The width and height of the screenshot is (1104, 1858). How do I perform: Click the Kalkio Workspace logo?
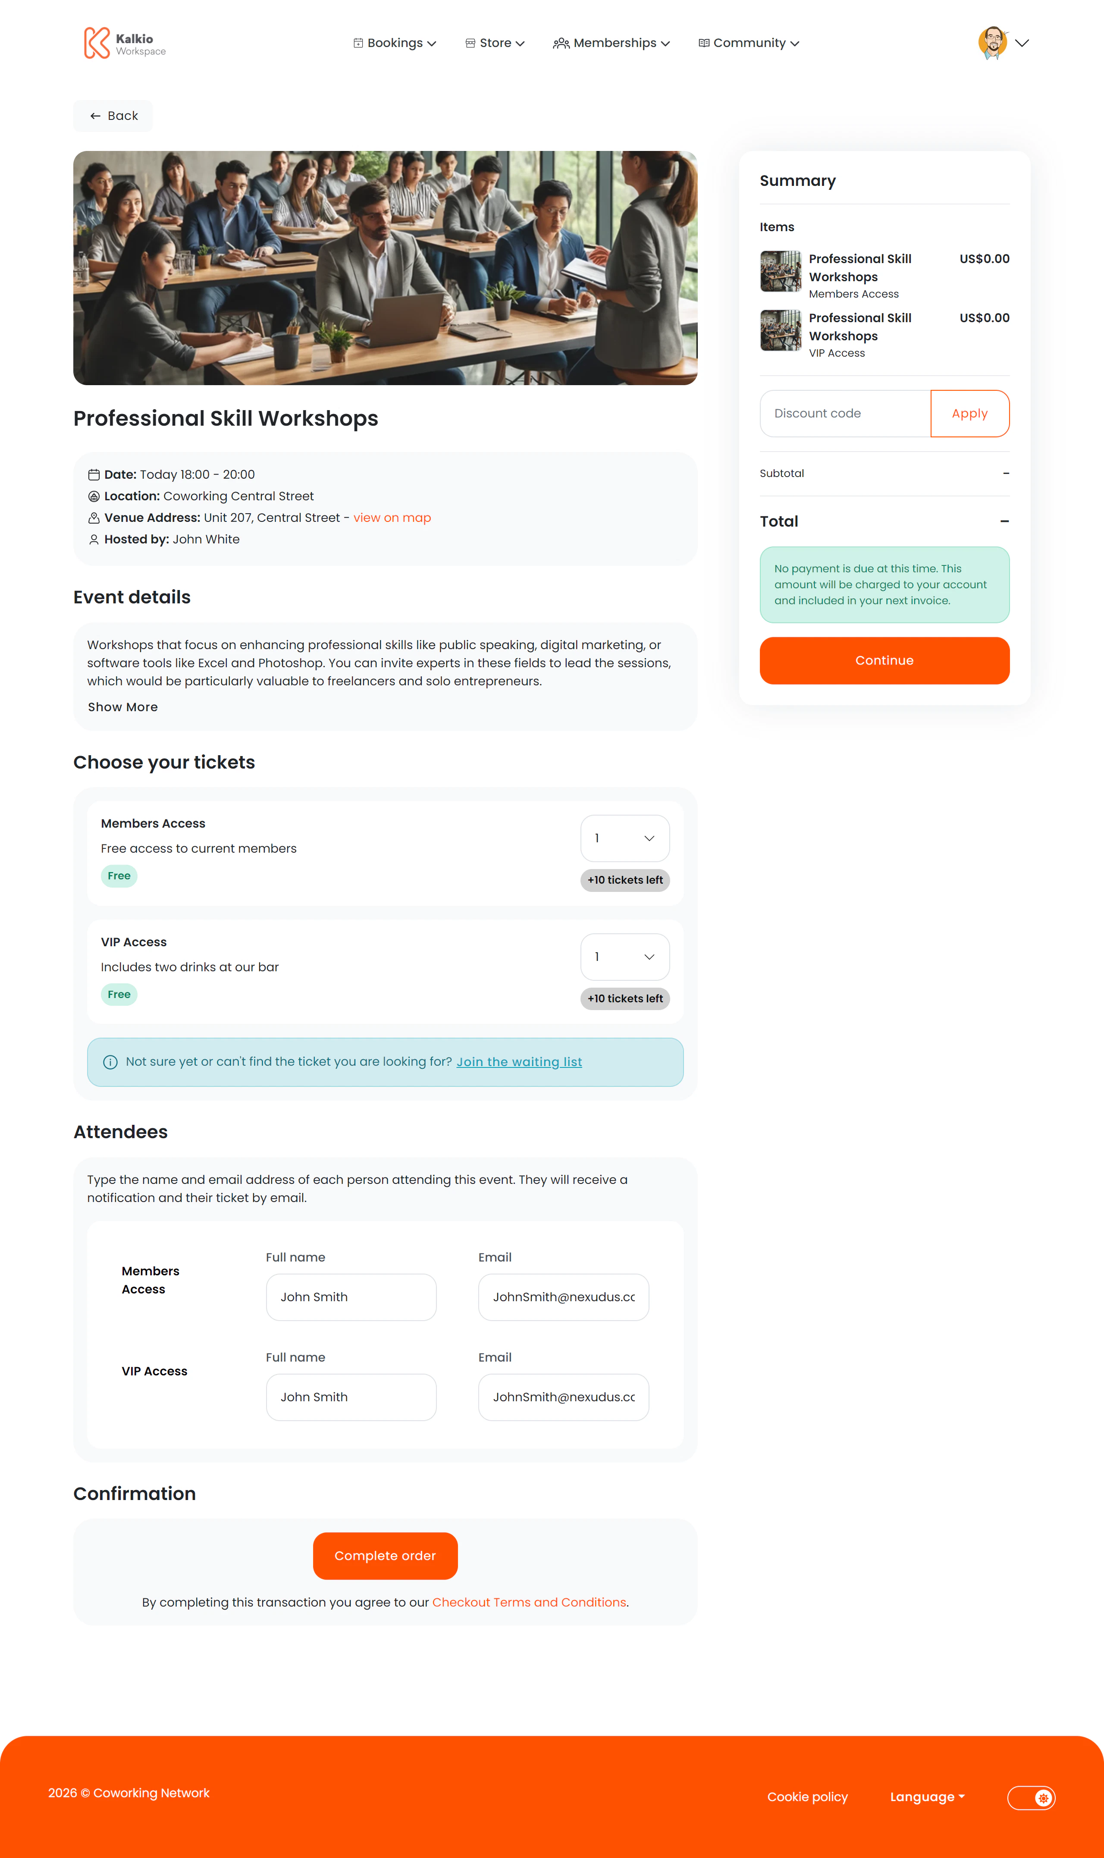(x=125, y=42)
